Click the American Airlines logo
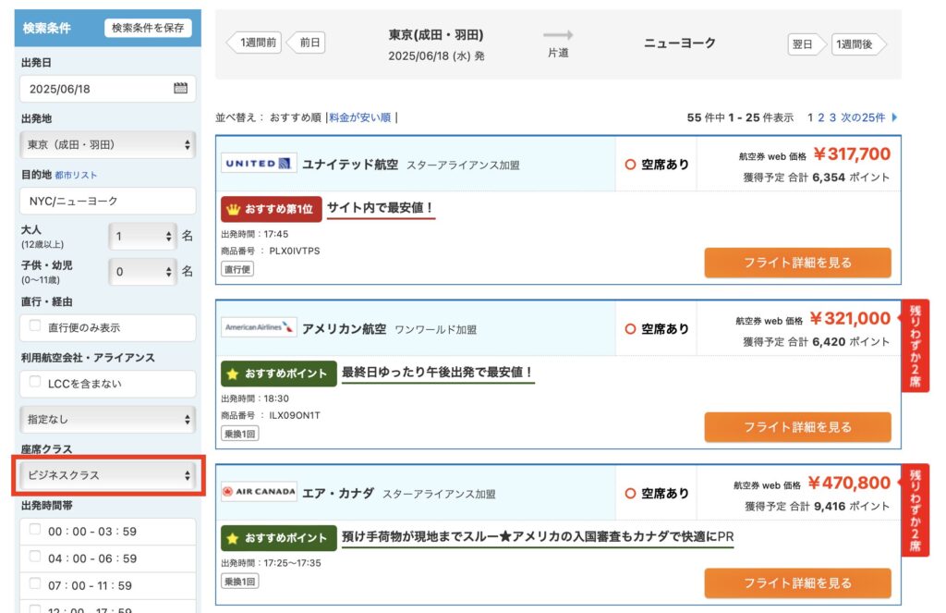Image resolution: width=946 pixels, height=613 pixels. pyautogui.click(x=259, y=327)
